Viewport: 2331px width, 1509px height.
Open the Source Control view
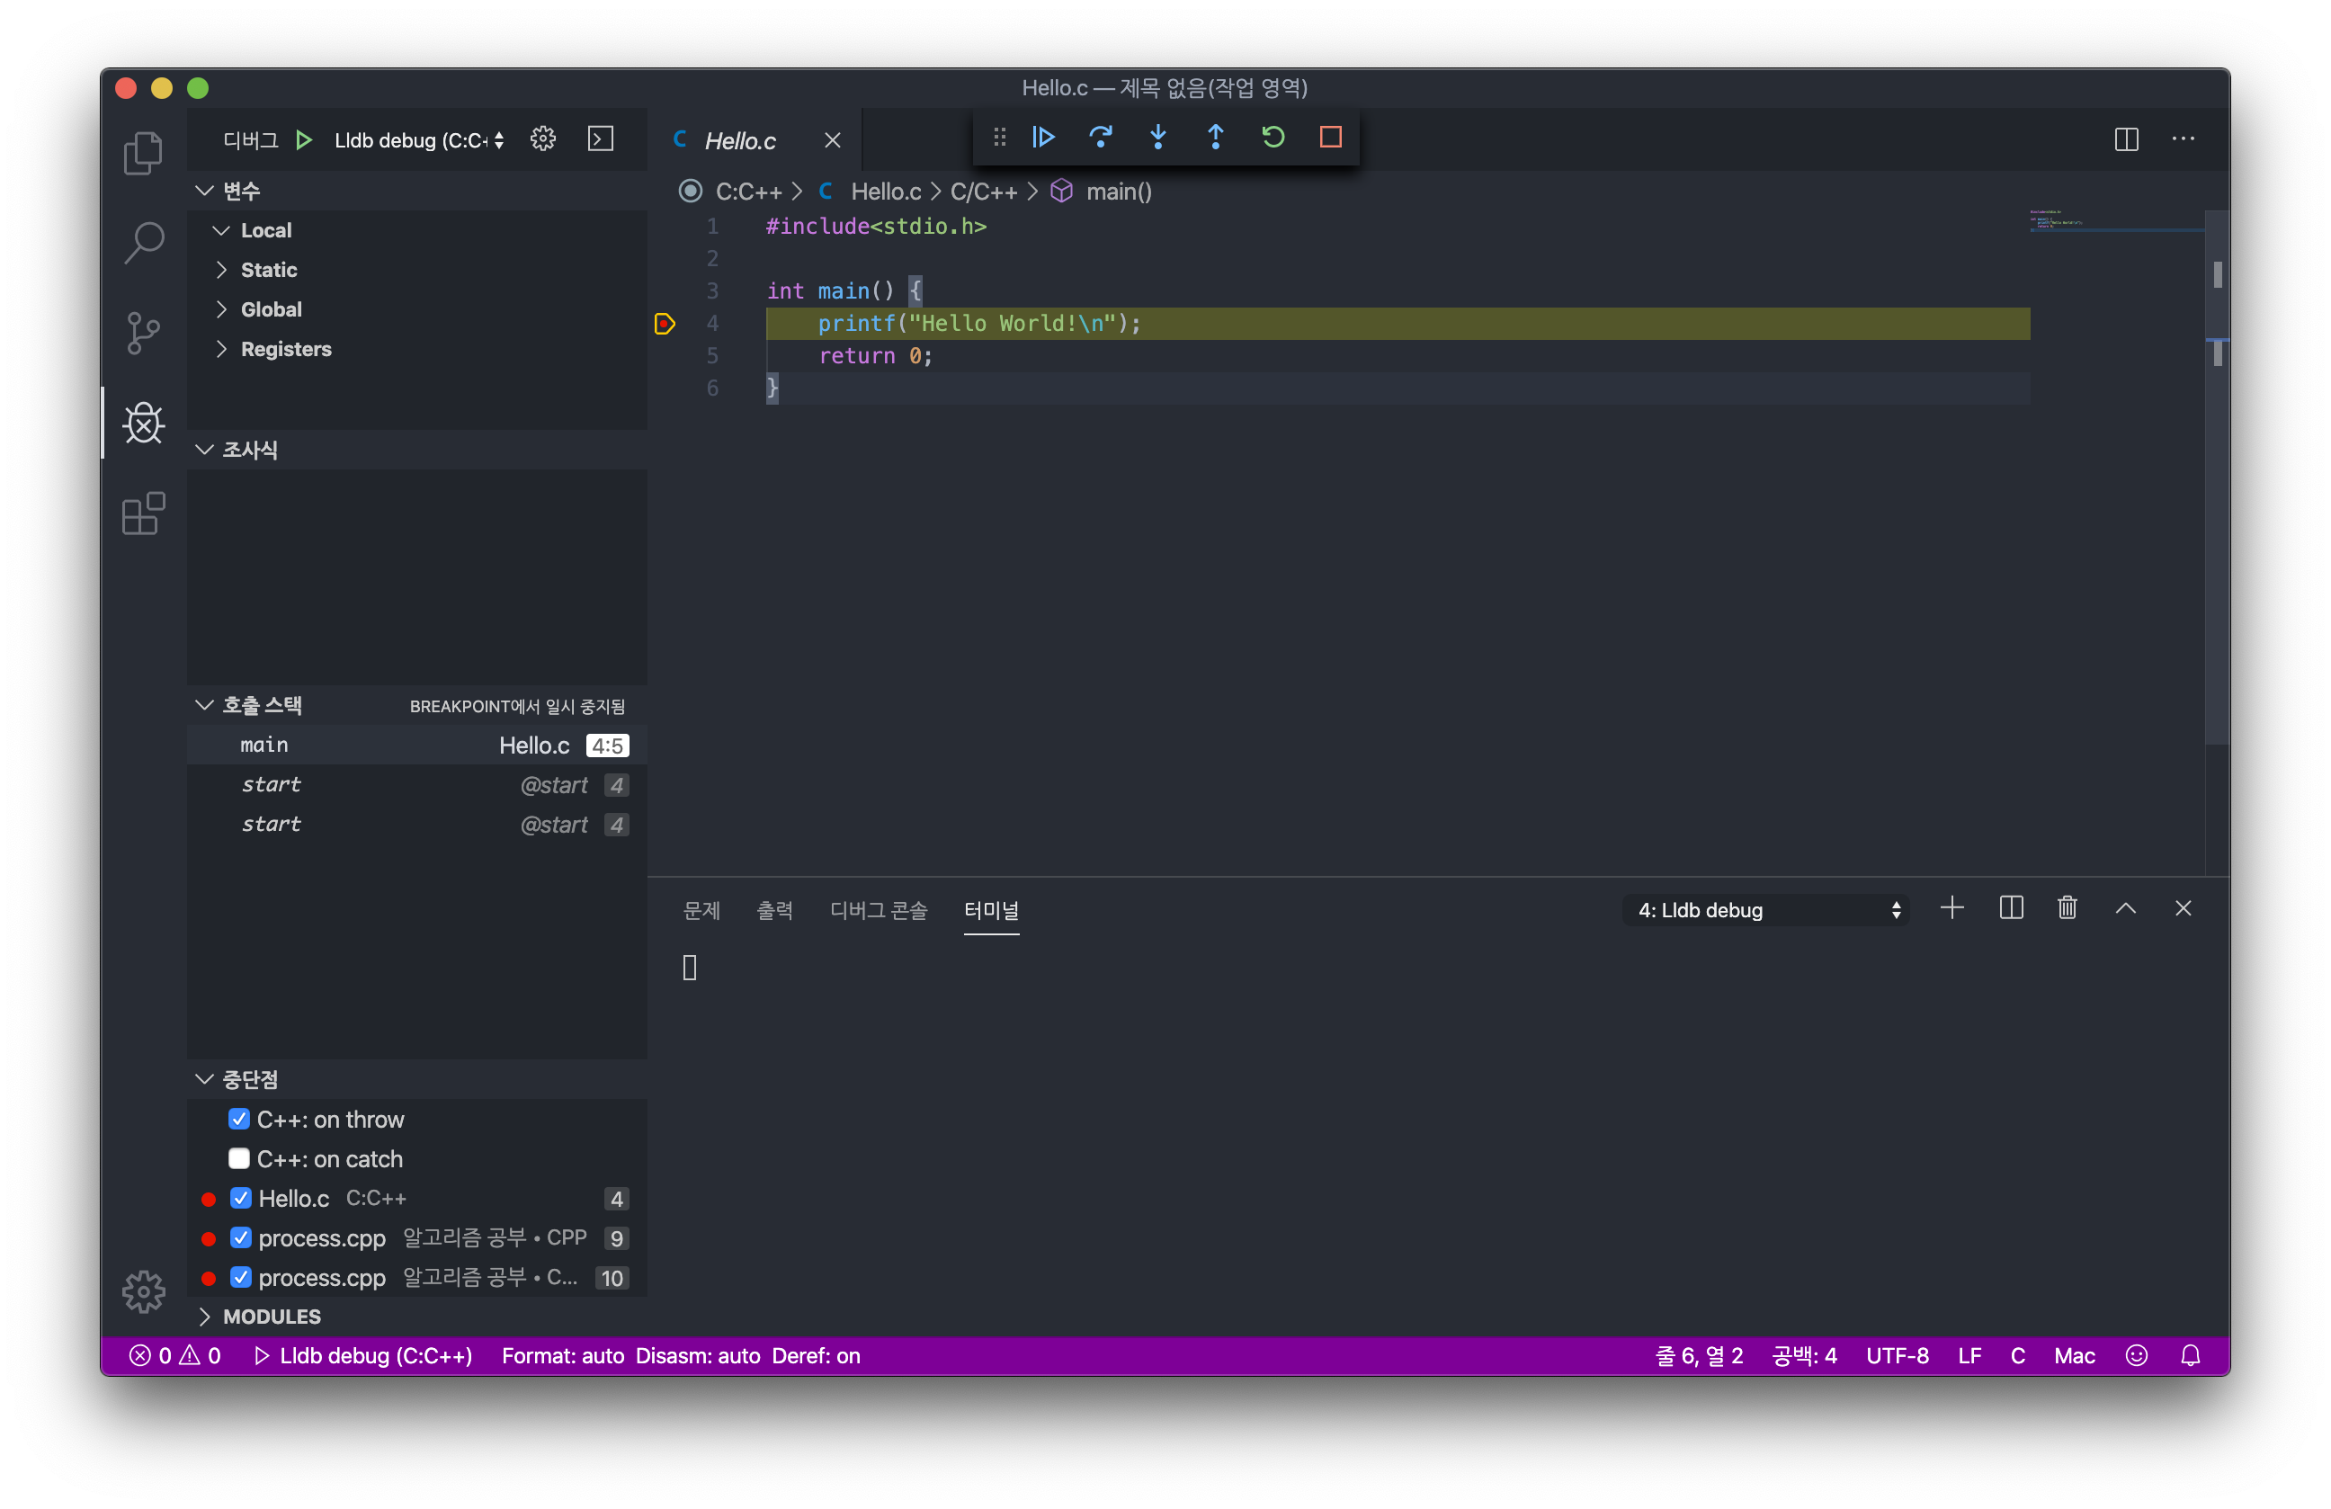click(x=143, y=333)
